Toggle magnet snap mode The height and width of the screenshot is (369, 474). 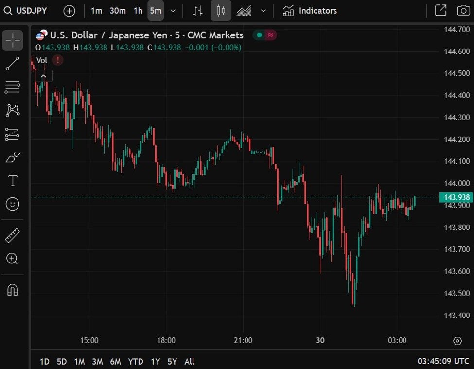(x=13, y=290)
